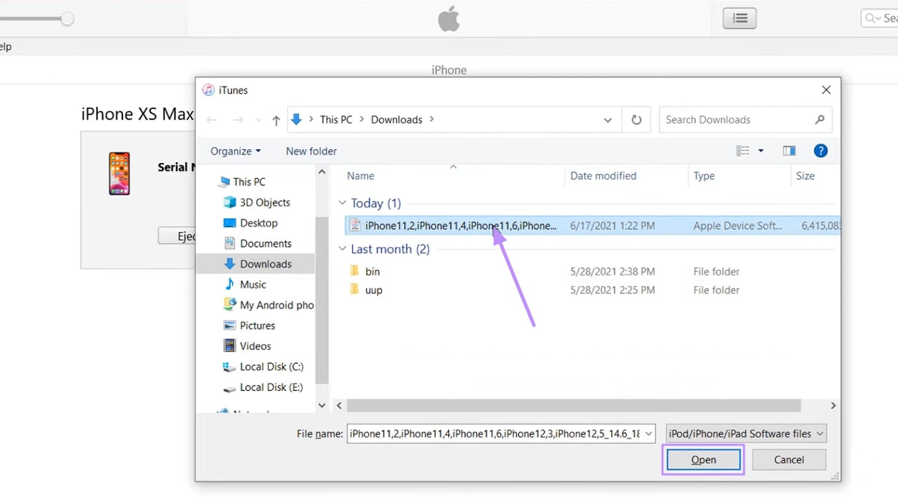Expand the File name dropdown arrow
The width and height of the screenshot is (898, 500).
pyautogui.click(x=649, y=434)
